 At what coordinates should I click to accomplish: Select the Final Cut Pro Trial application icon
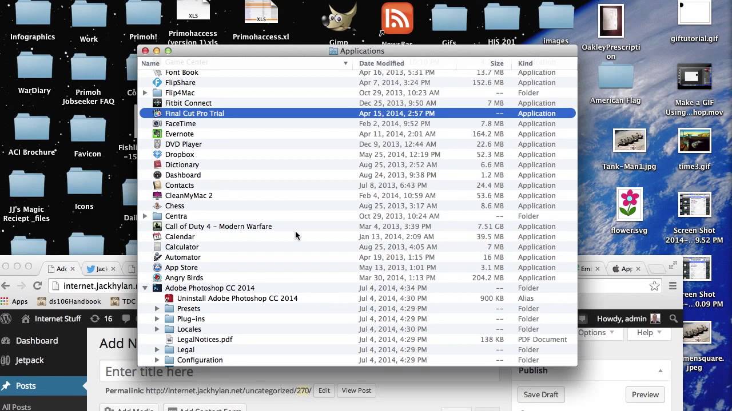(x=157, y=113)
